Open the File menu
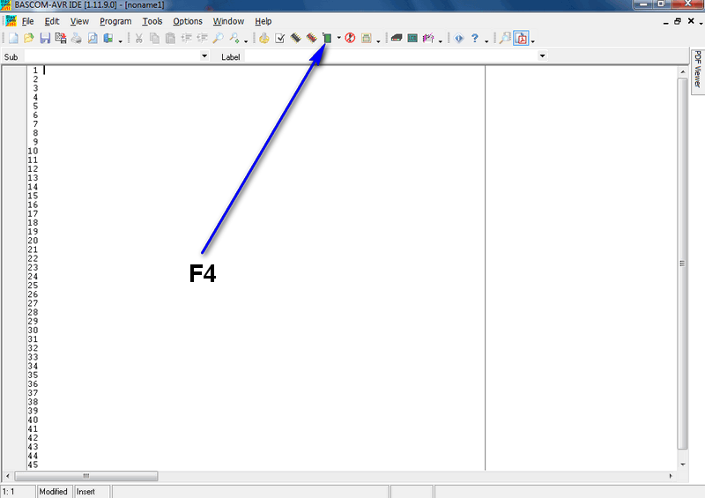This screenshot has height=498, width=705. point(28,21)
